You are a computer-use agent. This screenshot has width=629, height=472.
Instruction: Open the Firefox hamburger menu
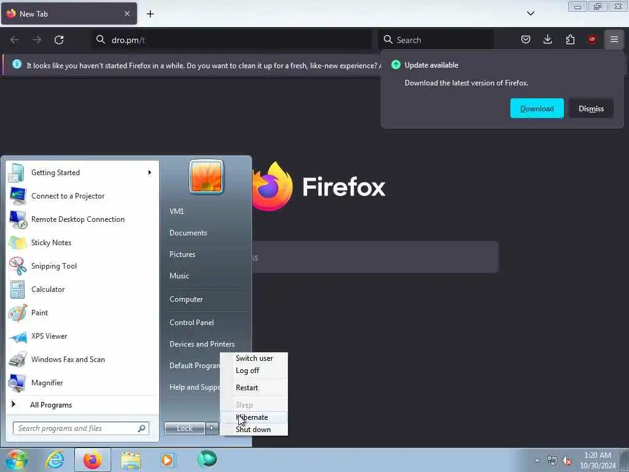coord(614,39)
